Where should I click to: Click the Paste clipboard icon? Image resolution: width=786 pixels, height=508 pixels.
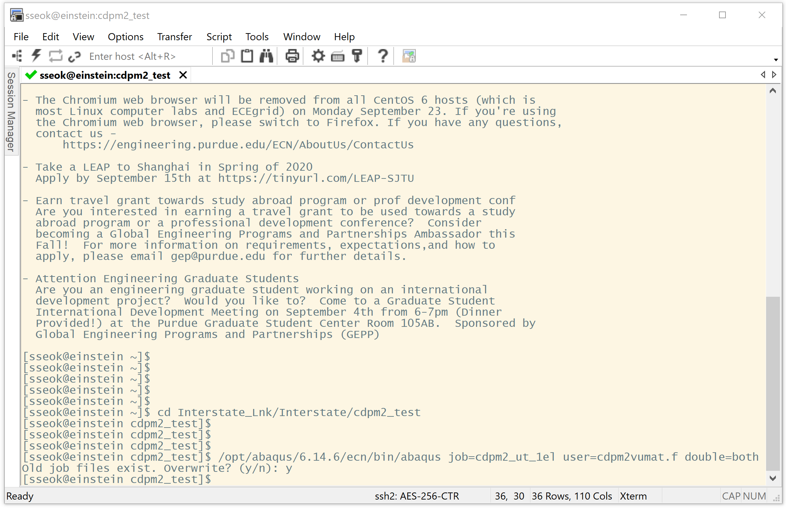click(247, 56)
